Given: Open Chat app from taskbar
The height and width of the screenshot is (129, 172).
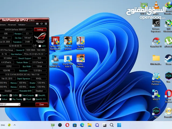Looking at the screenshot, I should click(x=97, y=125).
